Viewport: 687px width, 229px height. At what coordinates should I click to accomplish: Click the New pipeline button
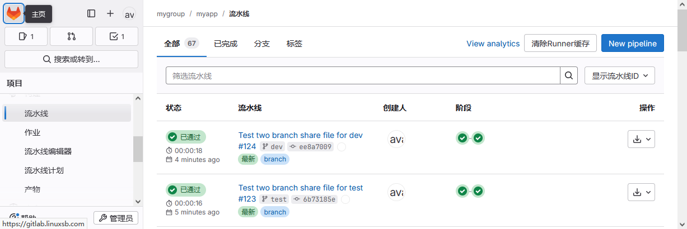[x=632, y=44]
